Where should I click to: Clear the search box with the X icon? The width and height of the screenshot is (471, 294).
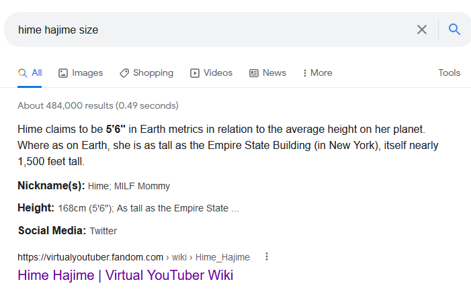click(422, 30)
